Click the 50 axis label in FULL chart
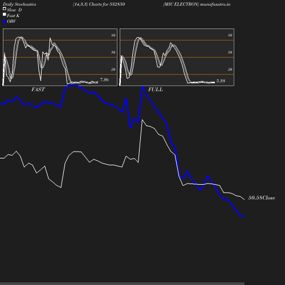Viewport: 285px width, 285px height. 230,52
